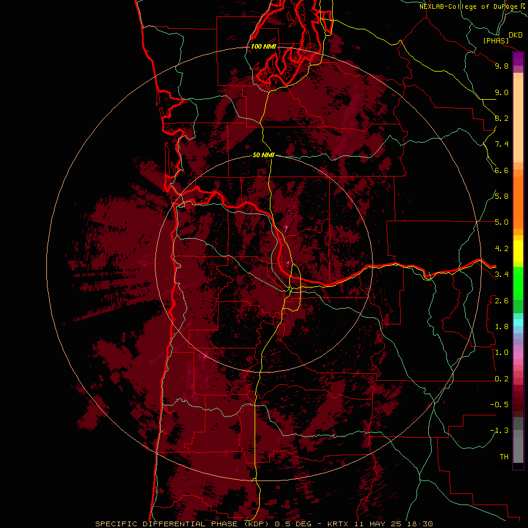Click the 1.0 legend value
The width and height of the screenshot is (528, 528).
(502, 353)
